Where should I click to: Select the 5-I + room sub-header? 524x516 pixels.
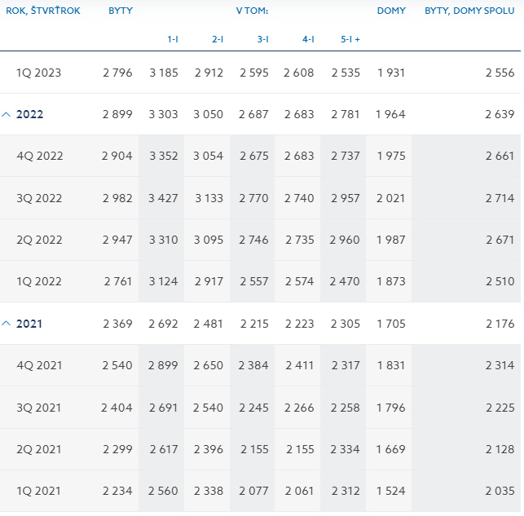[350, 39]
